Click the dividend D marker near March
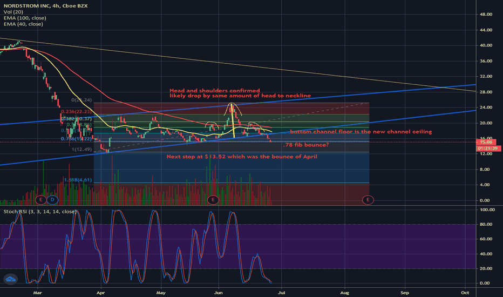The width and height of the screenshot is (503, 297). click(52, 200)
